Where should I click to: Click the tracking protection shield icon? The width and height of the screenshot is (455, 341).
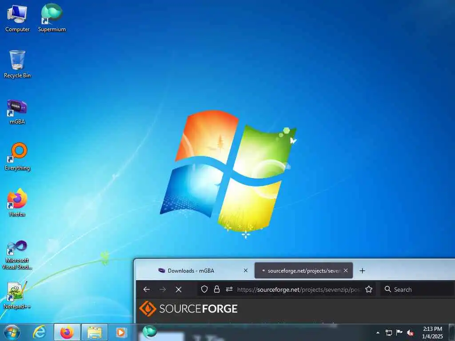point(204,289)
